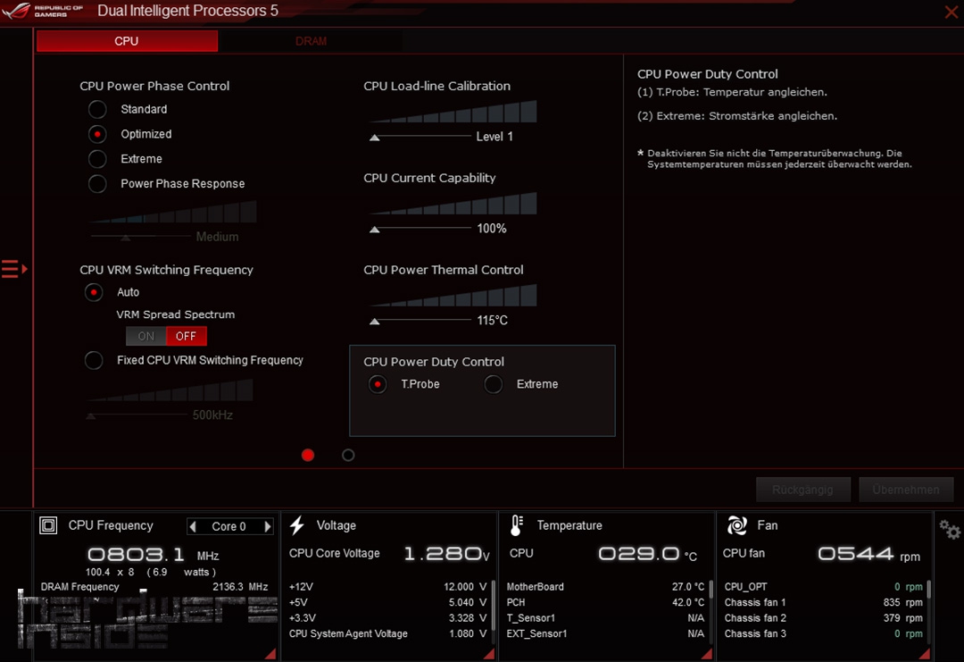The height and width of the screenshot is (662, 964).
Task: Expand the Fan panel red corner triangle
Action: 924,653
